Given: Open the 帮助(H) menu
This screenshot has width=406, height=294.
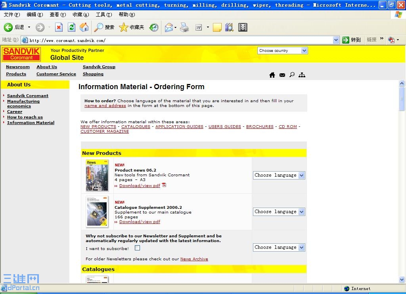Looking at the screenshot, I should [127, 15].
